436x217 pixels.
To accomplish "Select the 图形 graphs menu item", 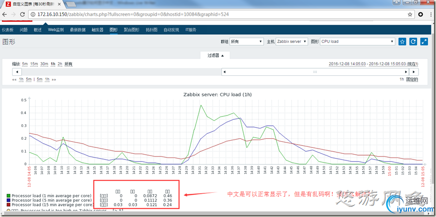I will 113,30.
